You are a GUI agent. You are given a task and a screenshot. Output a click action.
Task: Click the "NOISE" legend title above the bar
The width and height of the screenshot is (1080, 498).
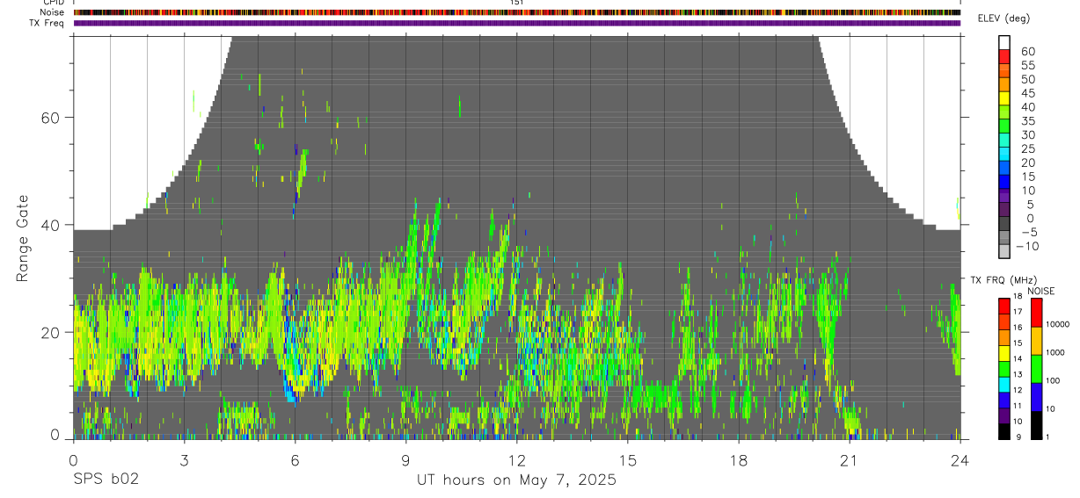[x=1041, y=291]
